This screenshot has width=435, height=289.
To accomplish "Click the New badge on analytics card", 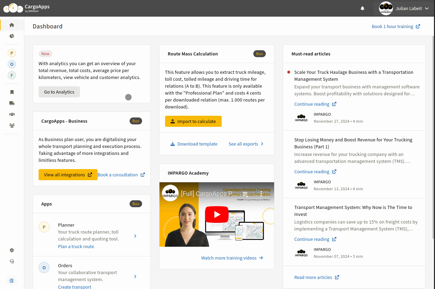I will (x=46, y=54).
